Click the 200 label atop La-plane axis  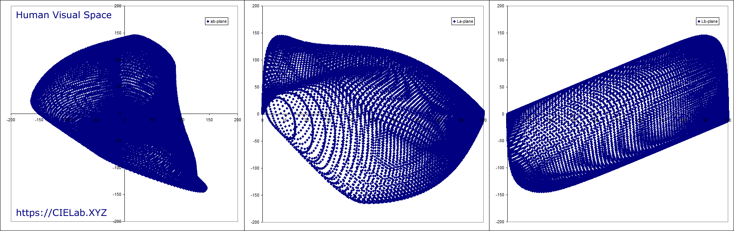pyautogui.click(x=256, y=6)
